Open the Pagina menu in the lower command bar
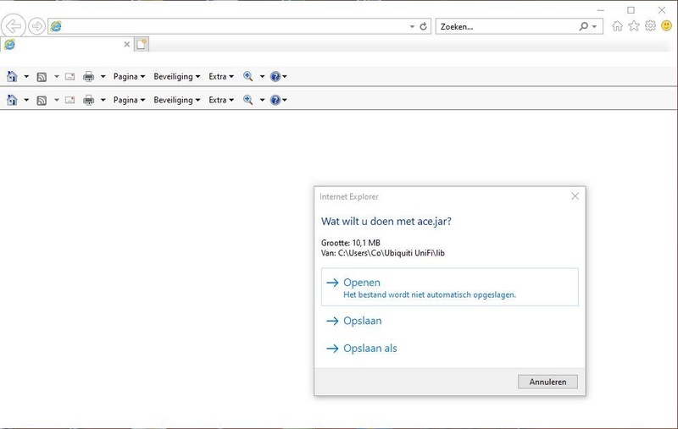678x429 pixels. (129, 100)
